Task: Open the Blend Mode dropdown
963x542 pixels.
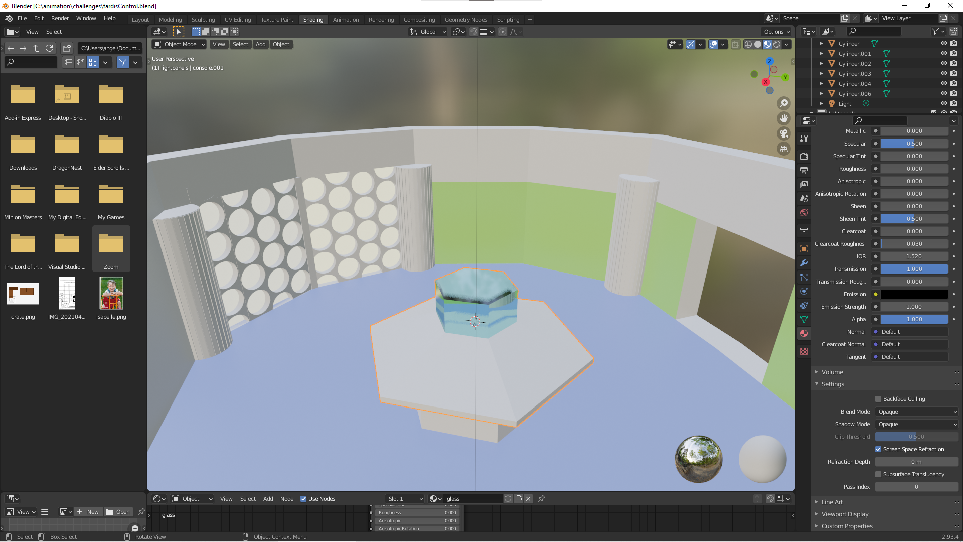Action: 917,412
